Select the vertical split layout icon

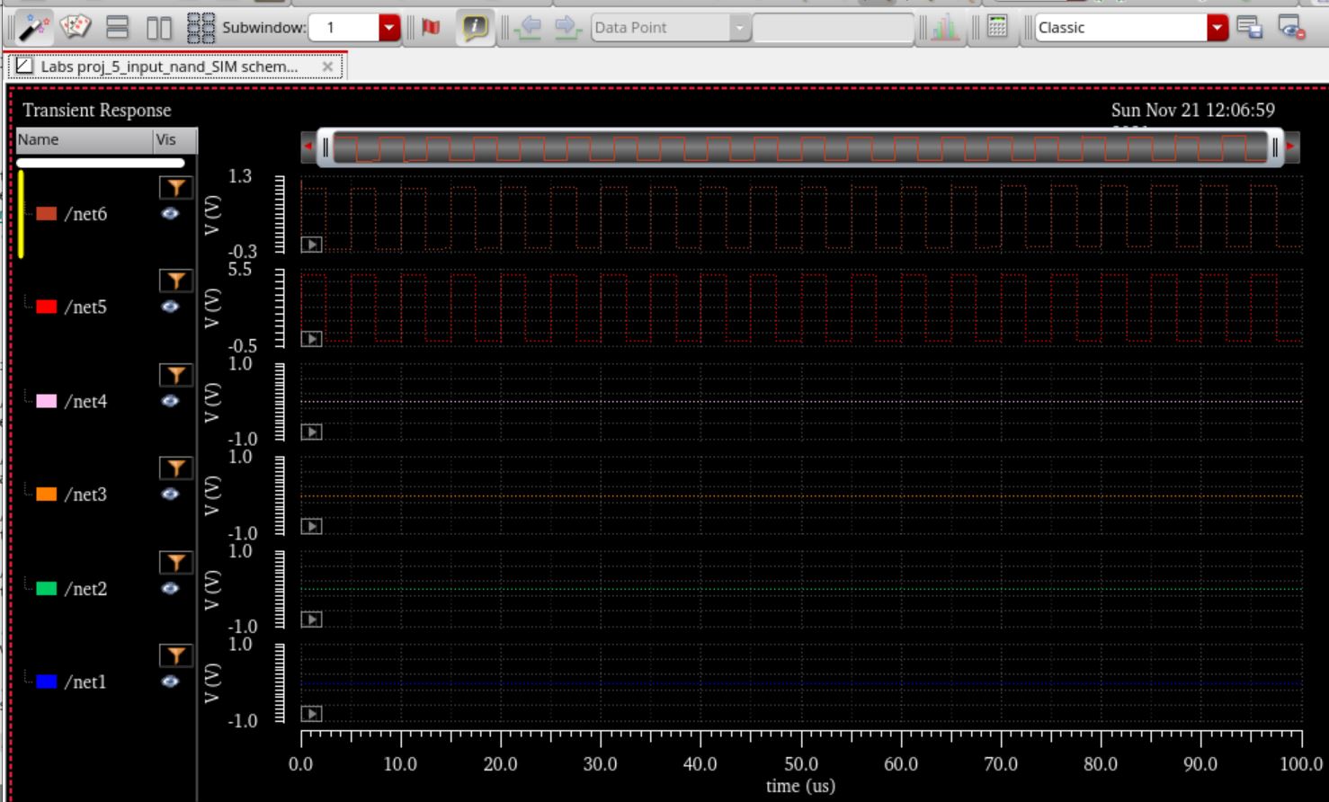click(158, 28)
